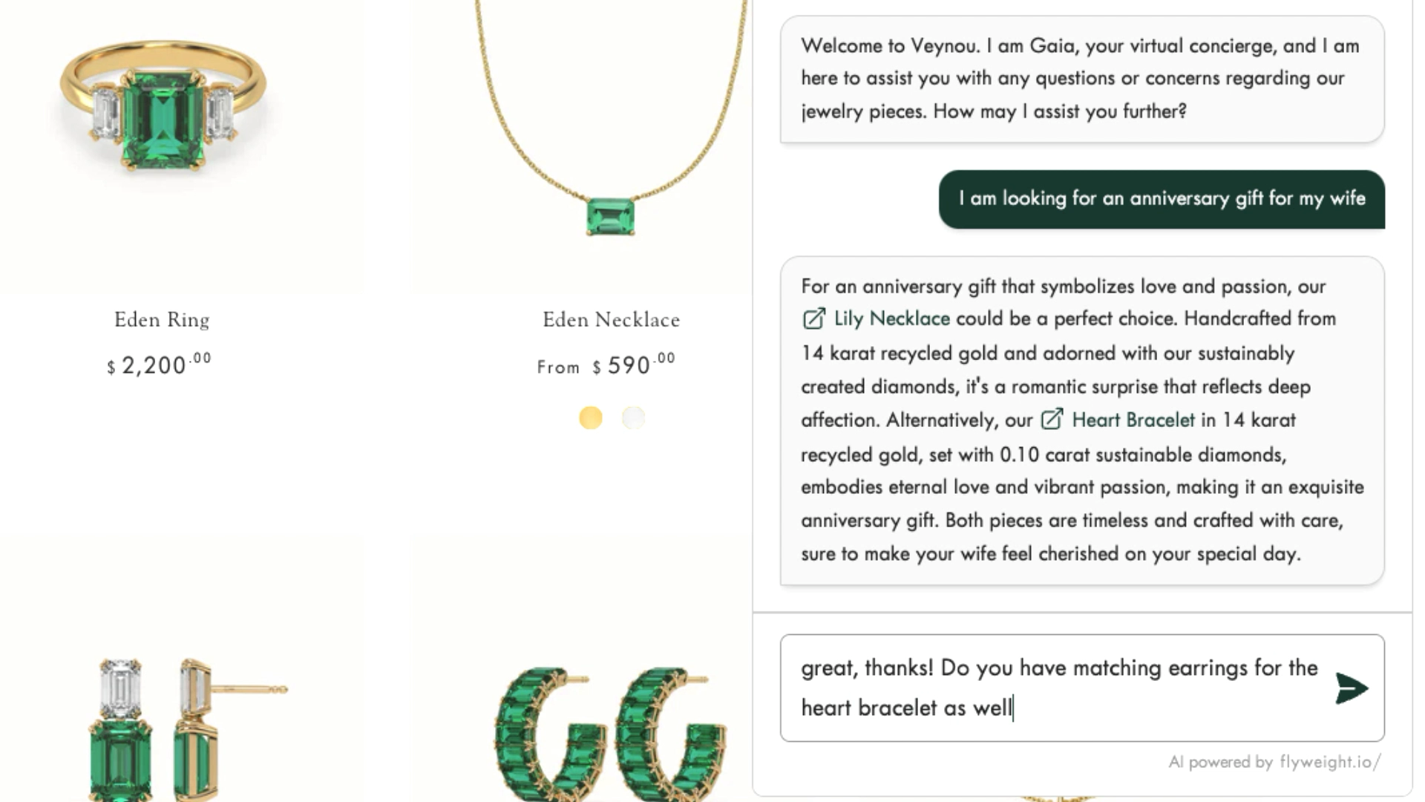Viewport: 1425px width, 802px height.
Task: Click the Eden Ring product title
Action: point(162,320)
